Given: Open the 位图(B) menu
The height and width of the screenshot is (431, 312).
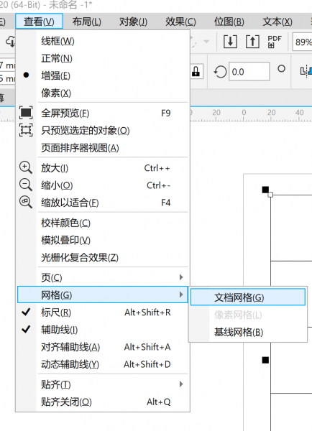Looking at the screenshot, I should pyautogui.click(x=229, y=21).
